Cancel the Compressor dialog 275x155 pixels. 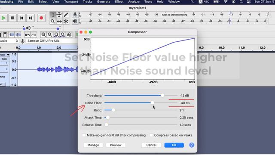pos(151,145)
